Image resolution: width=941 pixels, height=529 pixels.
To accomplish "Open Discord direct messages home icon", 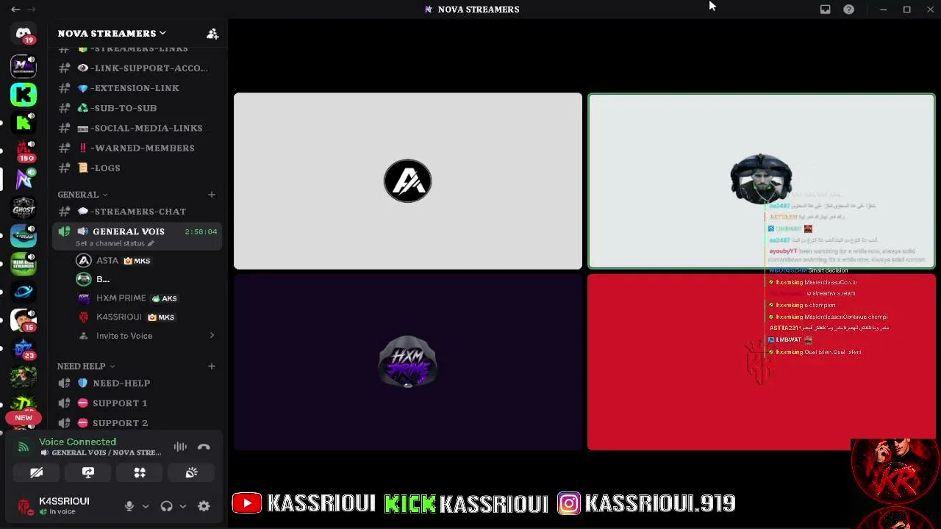I will pyautogui.click(x=24, y=35).
